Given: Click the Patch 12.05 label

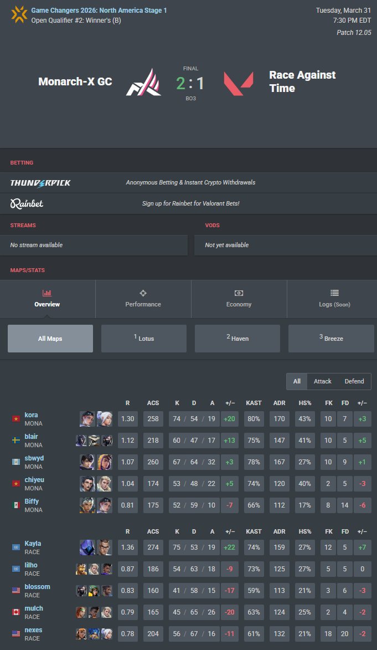Looking at the screenshot, I should pos(354,32).
